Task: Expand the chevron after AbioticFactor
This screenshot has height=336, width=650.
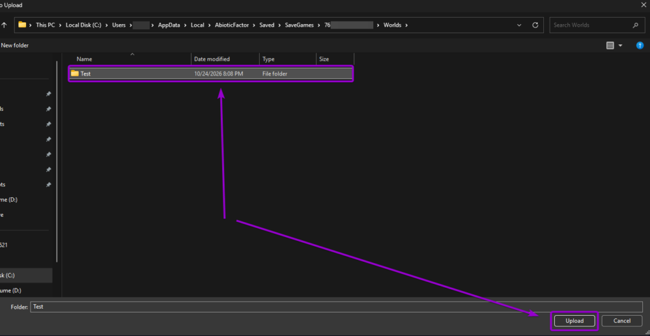Action: (x=254, y=25)
